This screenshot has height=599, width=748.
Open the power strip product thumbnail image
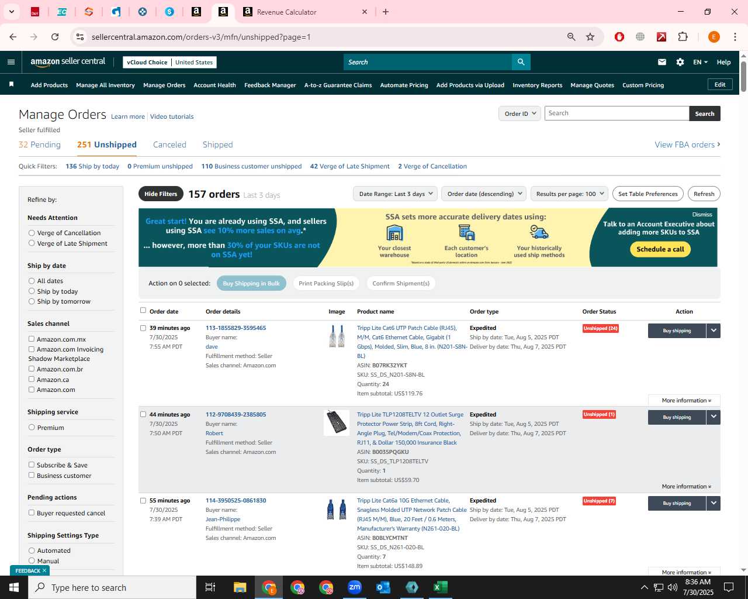click(337, 423)
